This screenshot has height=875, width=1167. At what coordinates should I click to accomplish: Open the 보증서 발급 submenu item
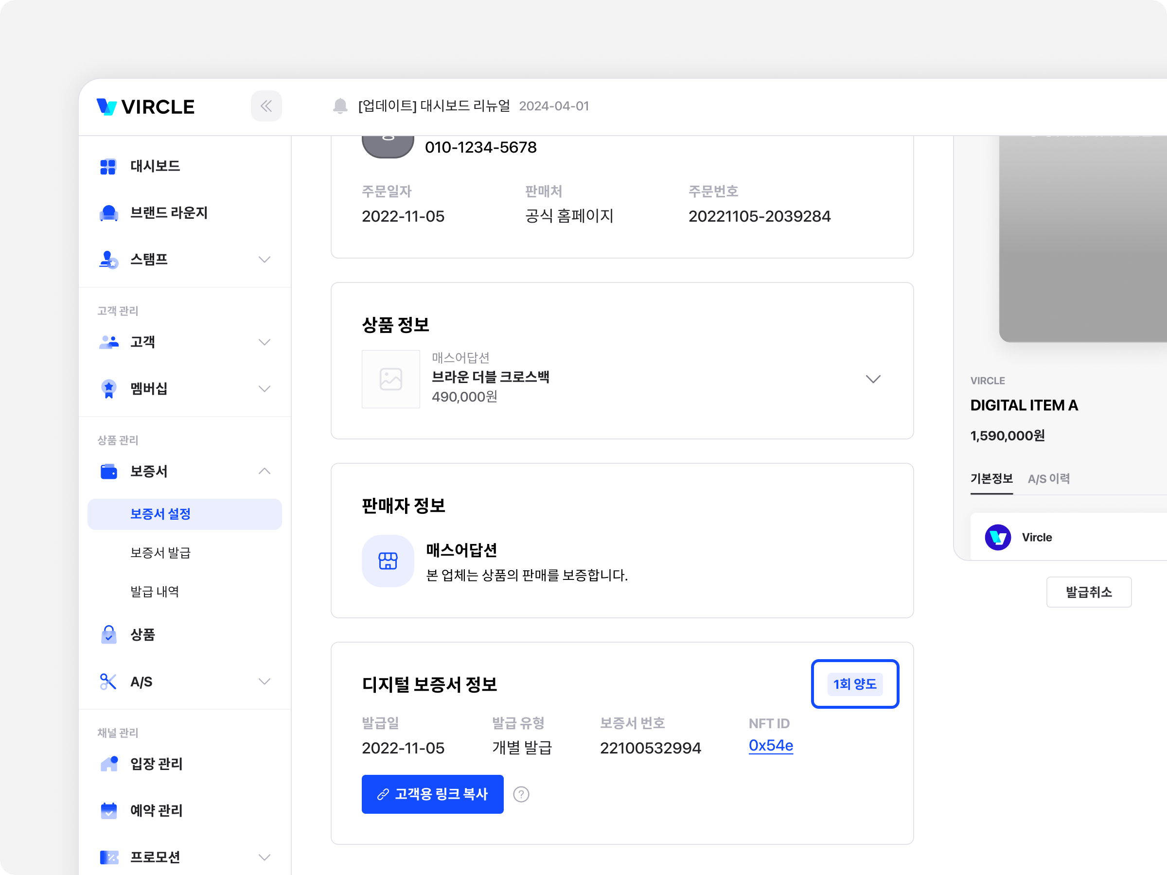coord(160,553)
